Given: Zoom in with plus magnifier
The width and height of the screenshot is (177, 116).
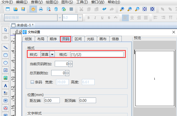Looking at the screenshot, I should click(122, 9).
